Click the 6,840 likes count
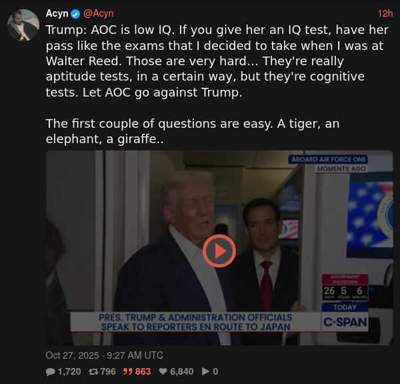The image size is (400, 384). (181, 371)
